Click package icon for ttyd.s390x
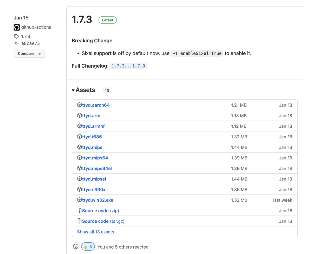 (x=80, y=189)
